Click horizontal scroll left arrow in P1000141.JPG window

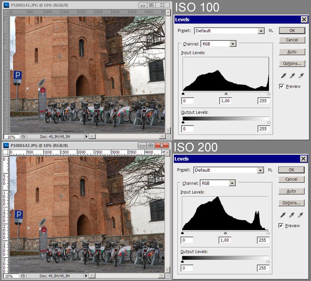tap(92, 136)
